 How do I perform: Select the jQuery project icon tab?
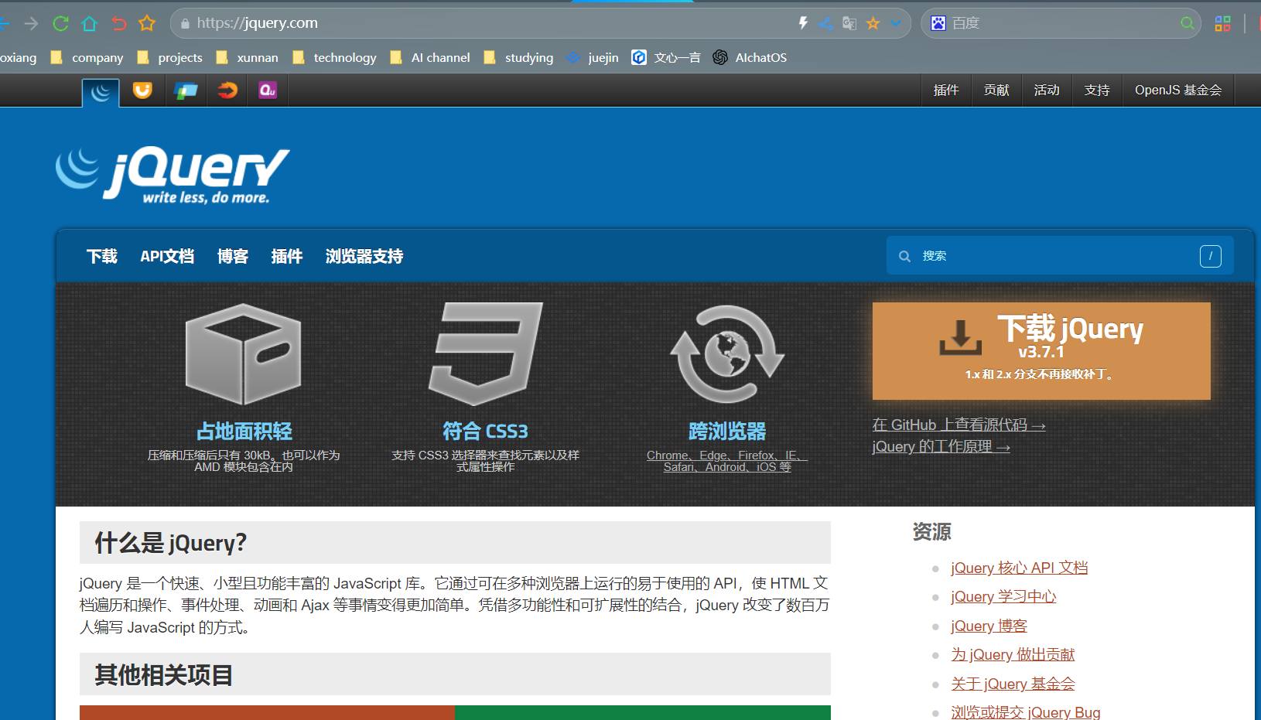[x=101, y=92]
